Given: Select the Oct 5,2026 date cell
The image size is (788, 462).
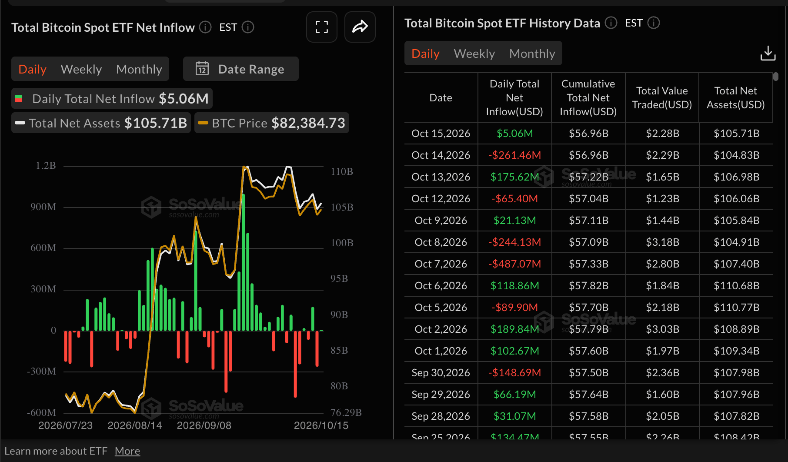Looking at the screenshot, I should coord(441,307).
